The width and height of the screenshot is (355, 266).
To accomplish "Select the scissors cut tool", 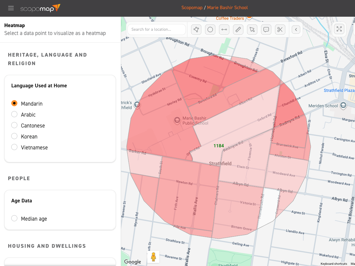I will 280,30.
